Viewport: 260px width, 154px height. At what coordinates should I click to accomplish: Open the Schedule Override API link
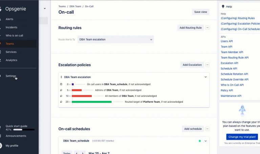[x=235, y=79]
